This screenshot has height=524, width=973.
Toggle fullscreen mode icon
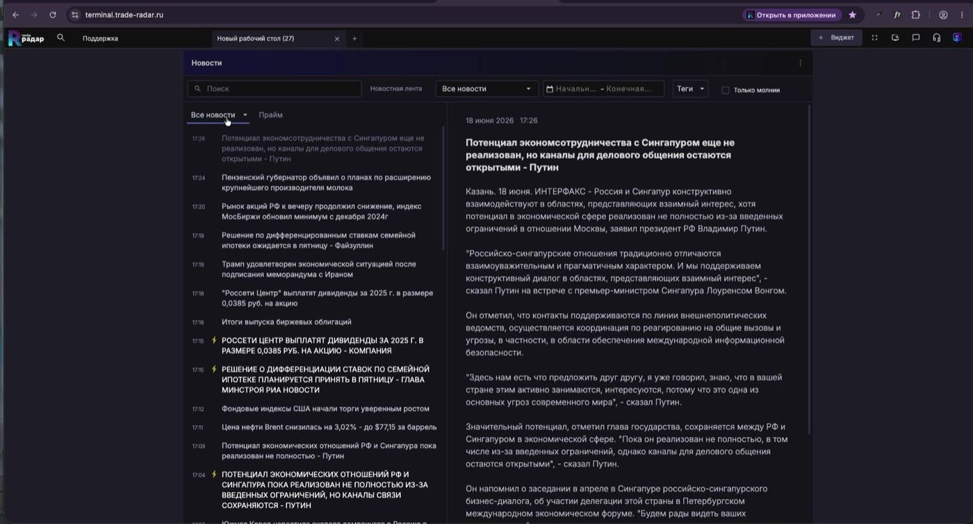pyautogui.click(x=875, y=38)
